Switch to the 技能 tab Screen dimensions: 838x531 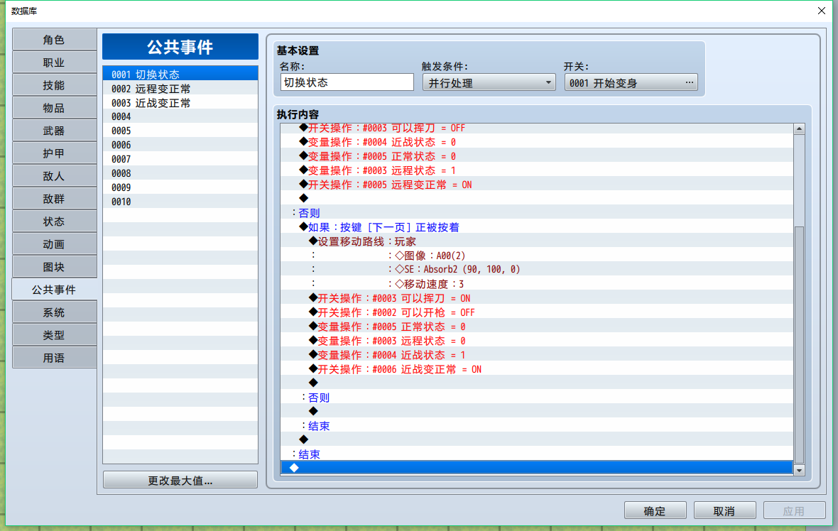coord(54,85)
